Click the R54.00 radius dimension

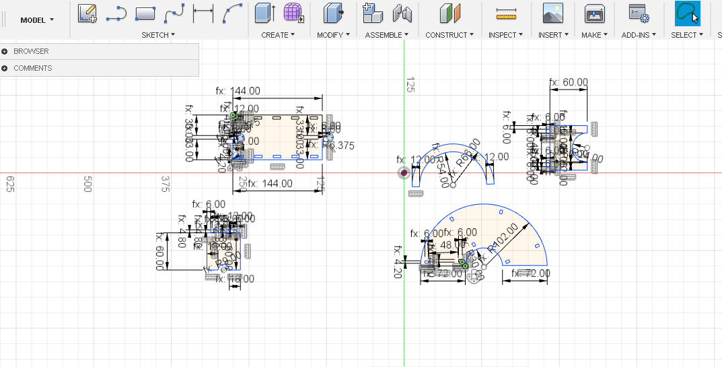point(441,166)
